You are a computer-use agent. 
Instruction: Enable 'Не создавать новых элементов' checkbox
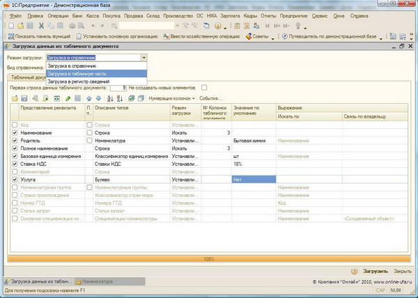tap(204, 87)
